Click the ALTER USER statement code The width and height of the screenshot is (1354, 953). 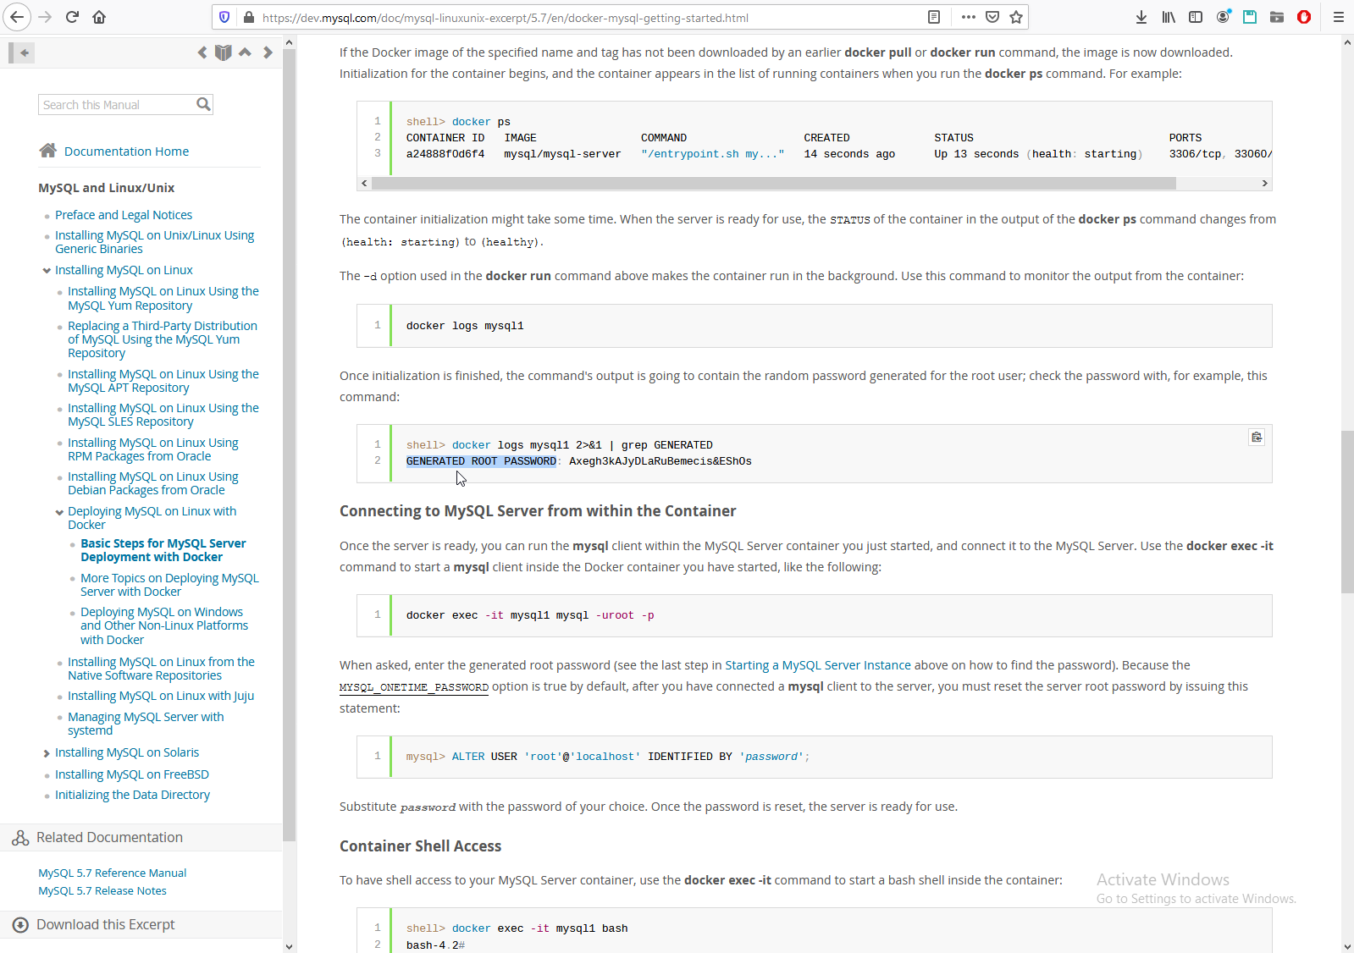pos(608,757)
